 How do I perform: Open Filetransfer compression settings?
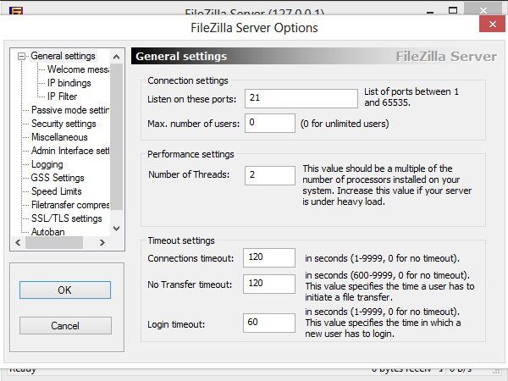[70, 205]
